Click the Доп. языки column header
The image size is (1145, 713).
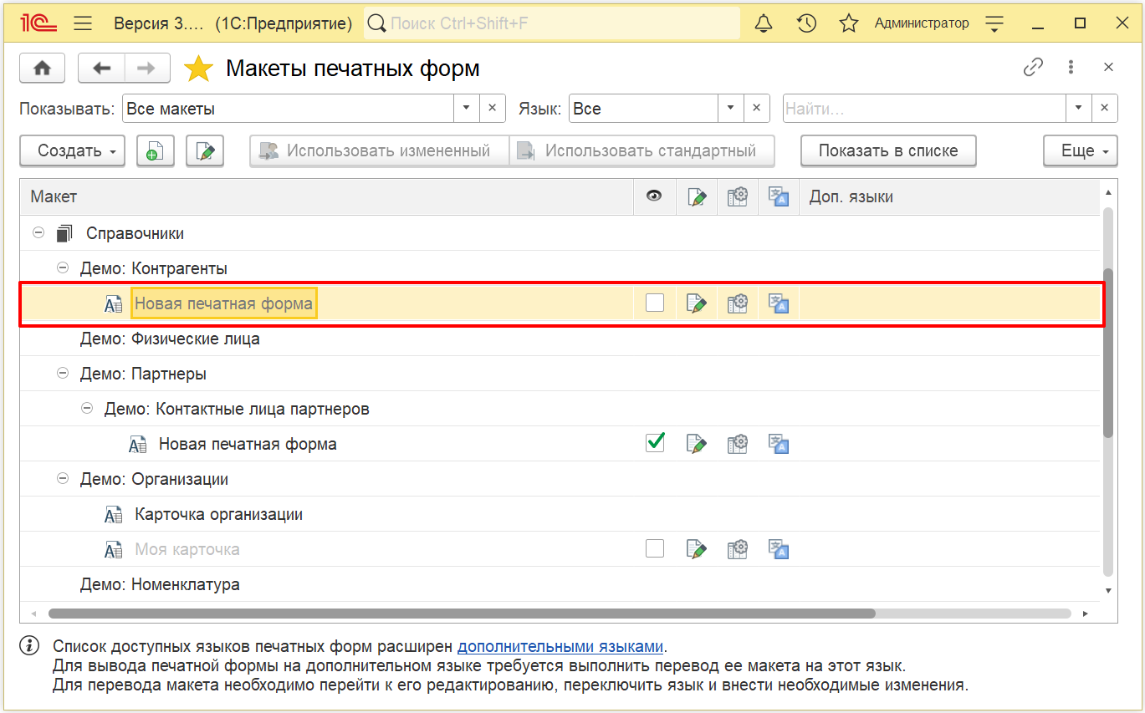(x=950, y=197)
